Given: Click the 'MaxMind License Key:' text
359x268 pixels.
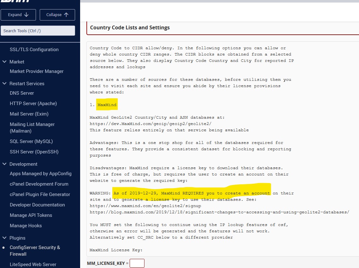Looking at the screenshot, I should click(116, 250).
